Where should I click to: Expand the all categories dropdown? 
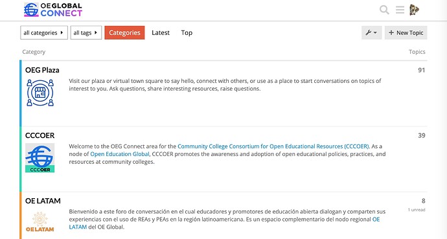(44, 33)
